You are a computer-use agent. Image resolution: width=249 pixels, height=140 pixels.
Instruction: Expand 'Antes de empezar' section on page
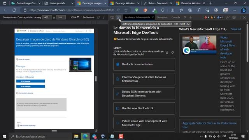click(23, 59)
